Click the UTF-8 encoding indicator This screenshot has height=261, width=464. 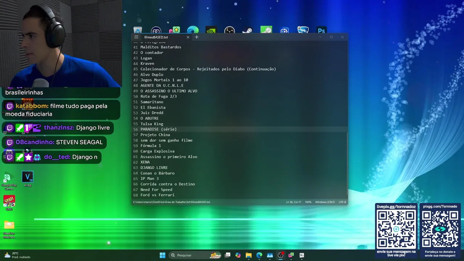tap(342, 202)
